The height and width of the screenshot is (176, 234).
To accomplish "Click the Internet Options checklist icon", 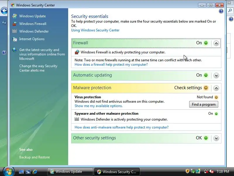I will pyautogui.click(x=15, y=39).
